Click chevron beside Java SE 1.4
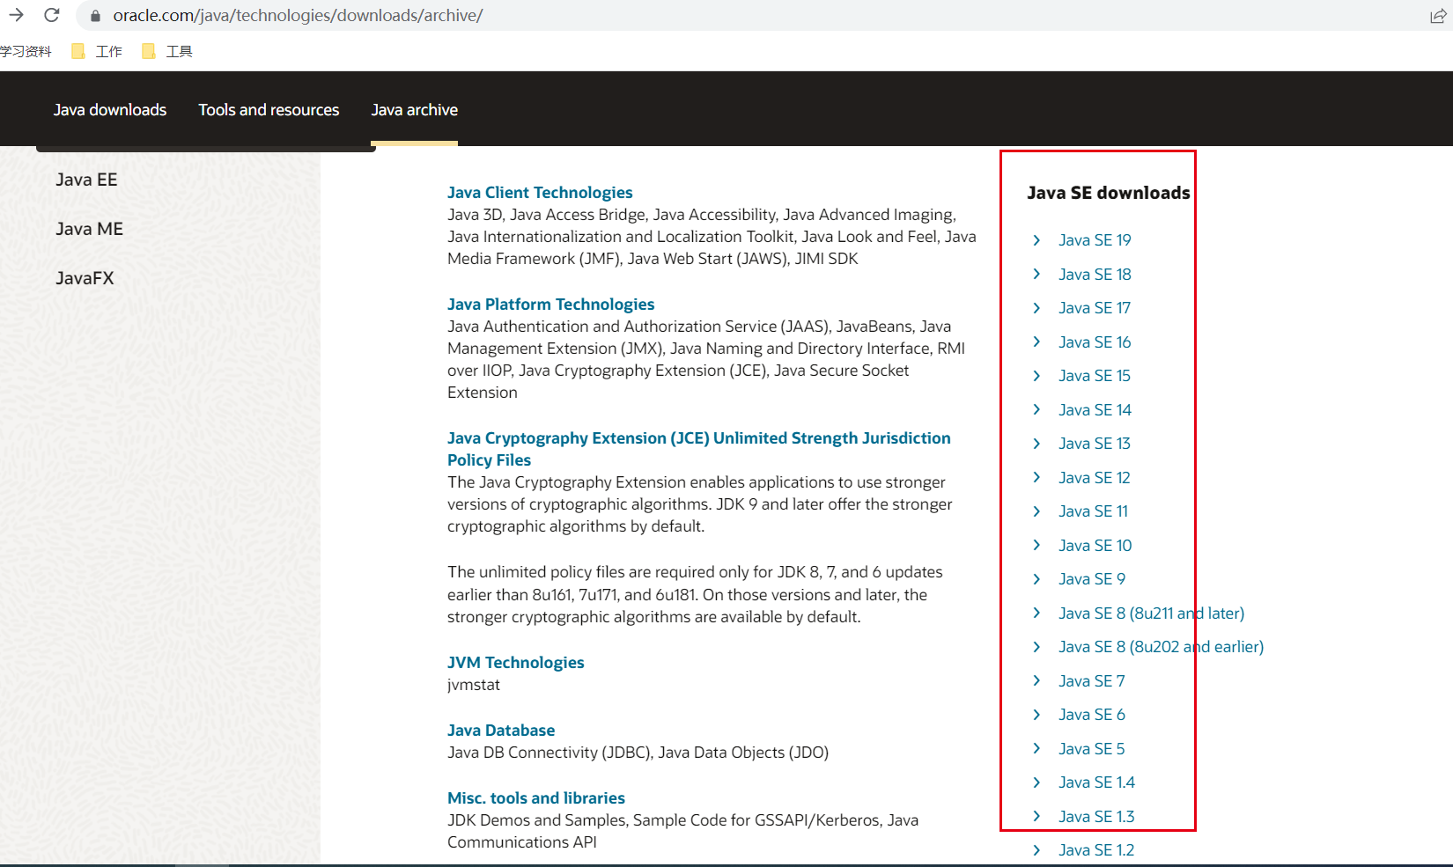The height and width of the screenshot is (867, 1453). pyautogui.click(x=1036, y=783)
